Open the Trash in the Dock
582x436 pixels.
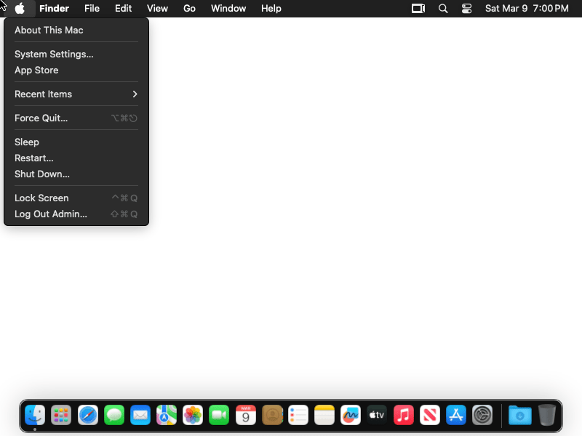tap(547, 415)
